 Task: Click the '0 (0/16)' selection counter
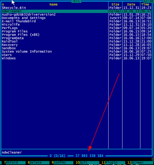[x=58, y=156]
